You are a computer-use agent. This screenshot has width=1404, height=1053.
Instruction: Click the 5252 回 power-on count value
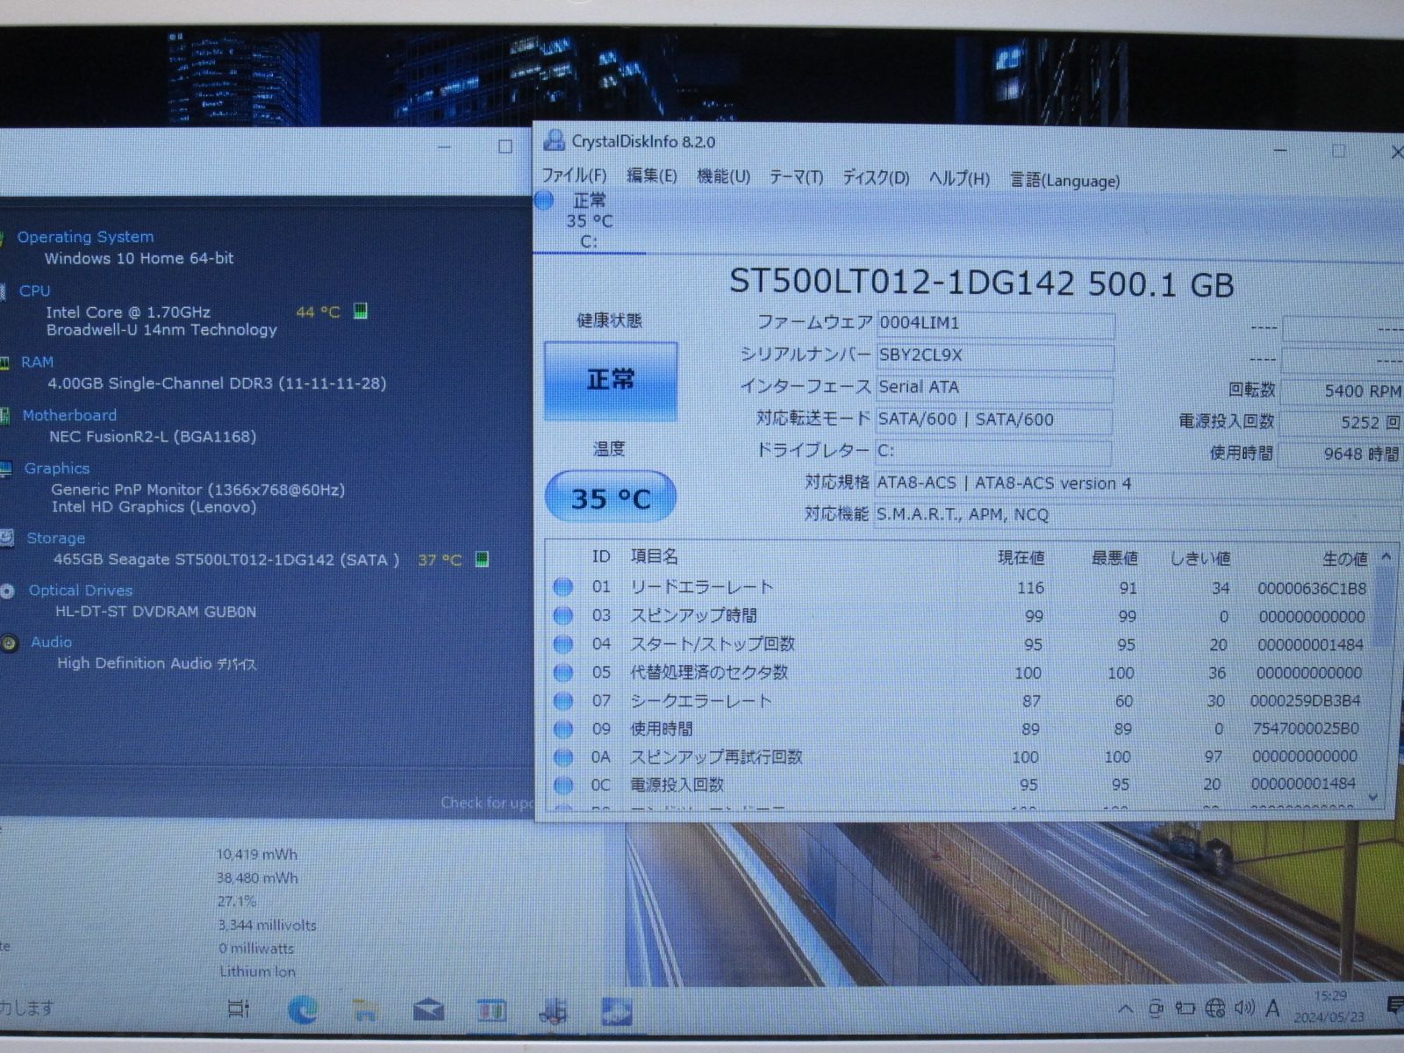click(x=1342, y=422)
